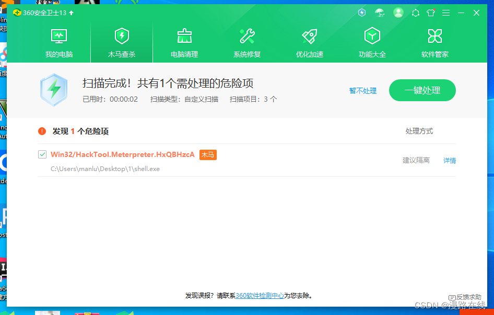Click the lightning shield icon in title bar
Image resolution: width=494 pixels, height=315 pixels.
coord(362,13)
